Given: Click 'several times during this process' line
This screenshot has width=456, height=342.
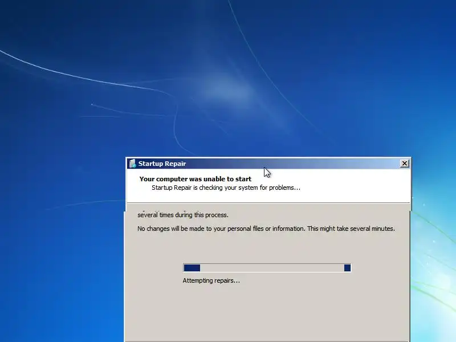Looking at the screenshot, I should click(x=183, y=215).
